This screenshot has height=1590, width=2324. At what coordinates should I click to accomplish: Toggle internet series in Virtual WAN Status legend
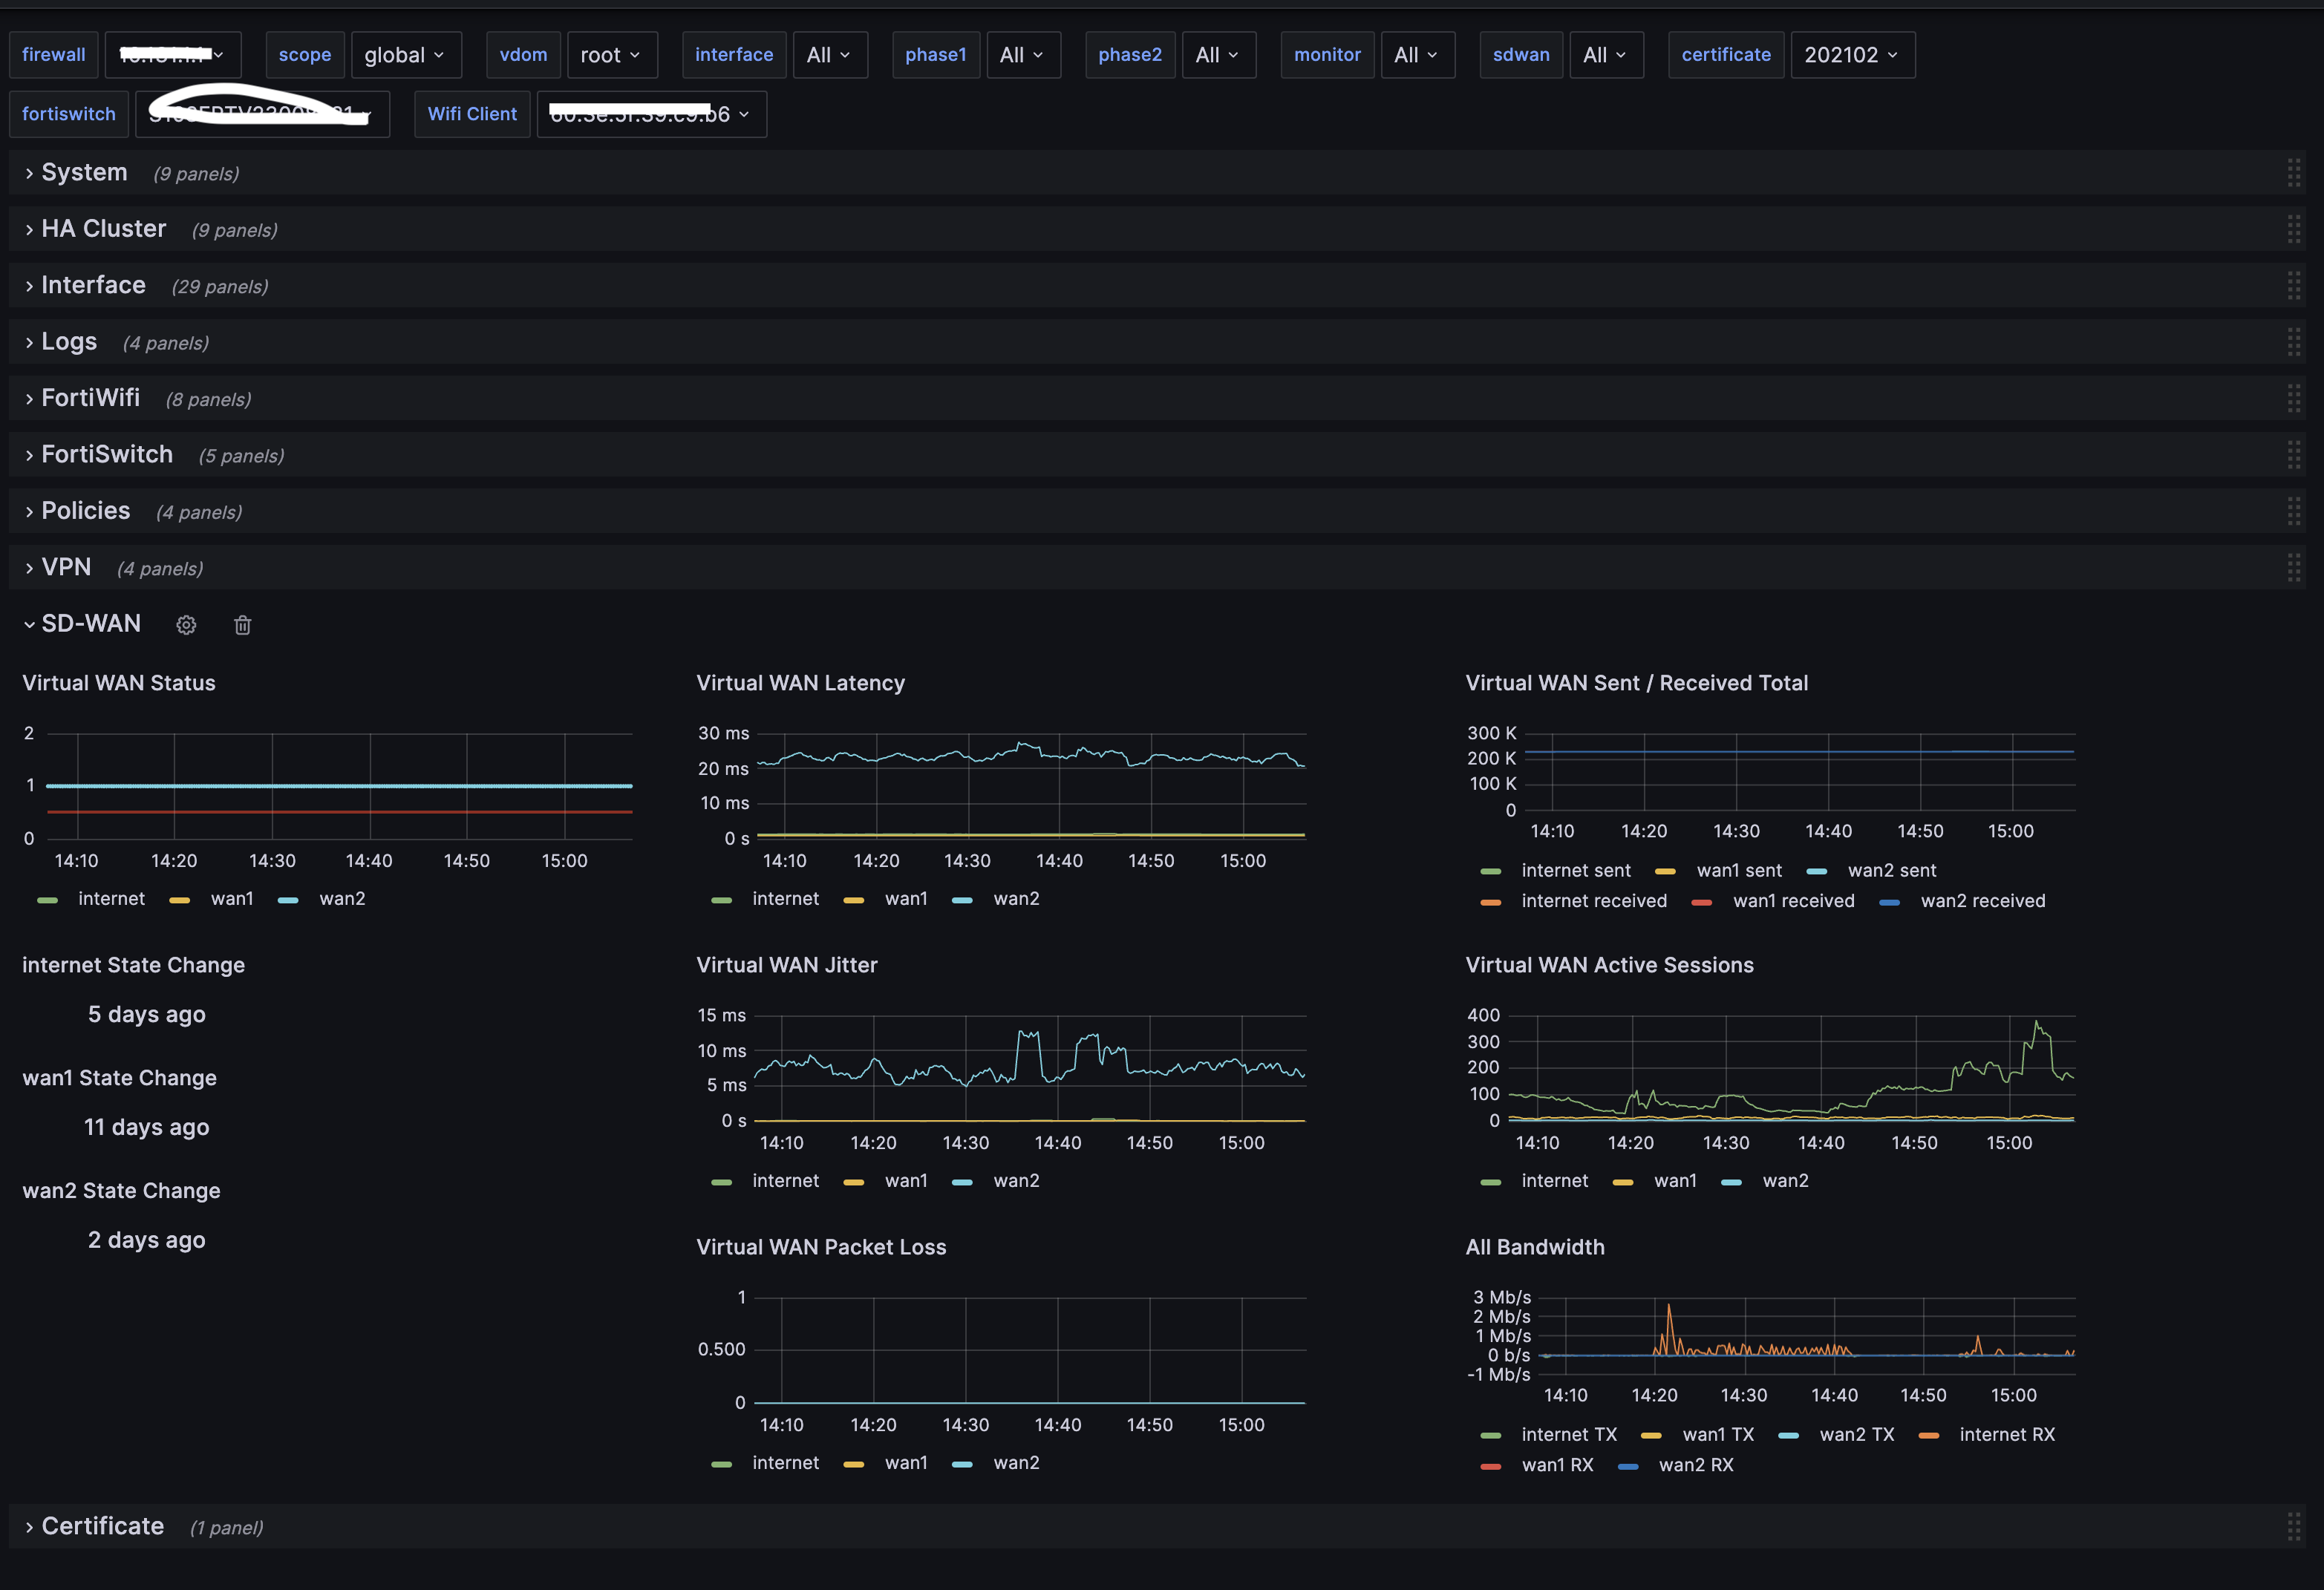(x=111, y=899)
